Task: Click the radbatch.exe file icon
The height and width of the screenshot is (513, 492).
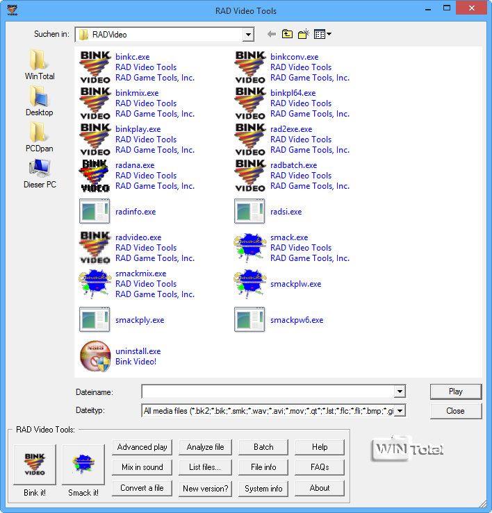Action: 250,176
